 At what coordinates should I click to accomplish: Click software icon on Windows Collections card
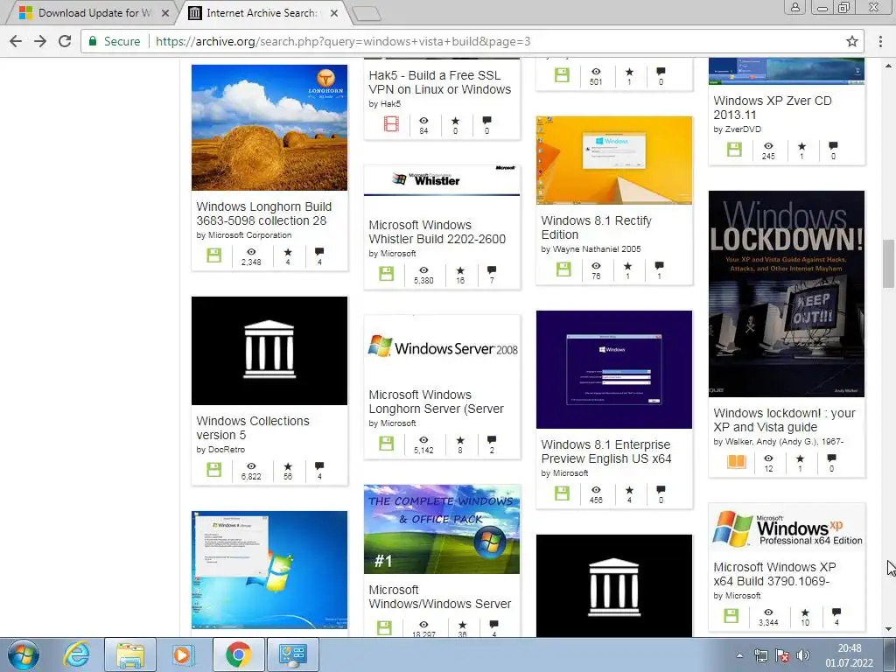213,470
